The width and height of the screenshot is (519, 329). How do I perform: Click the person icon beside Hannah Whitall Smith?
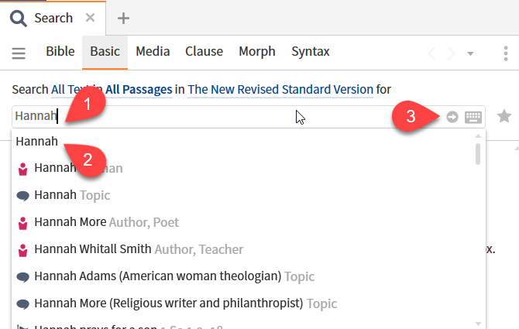(x=22, y=250)
